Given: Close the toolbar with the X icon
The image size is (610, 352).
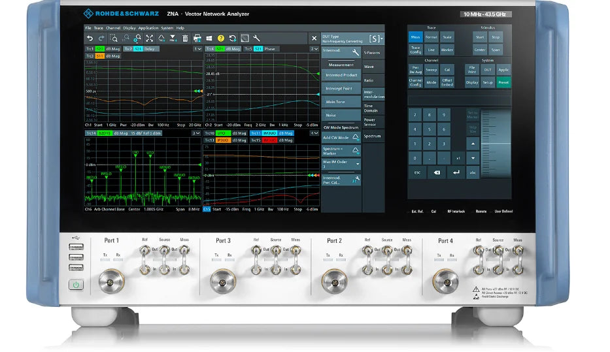Looking at the screenshot, I should tap(314, 38).
